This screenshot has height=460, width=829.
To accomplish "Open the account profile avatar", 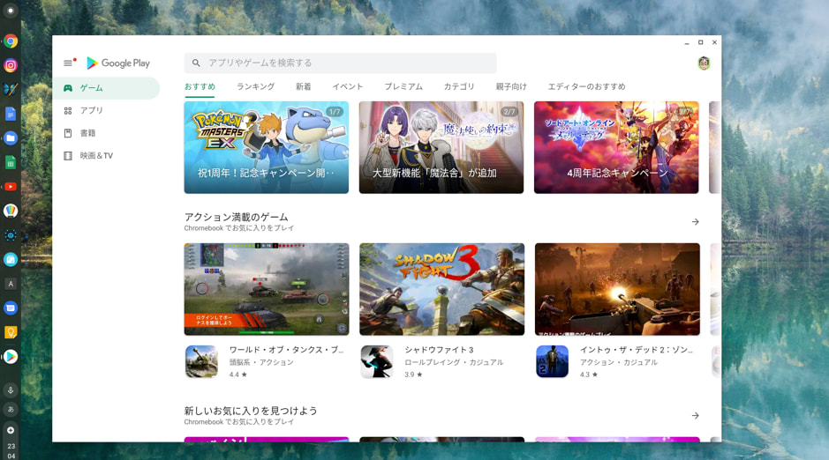I will click(x=704, y=63).
